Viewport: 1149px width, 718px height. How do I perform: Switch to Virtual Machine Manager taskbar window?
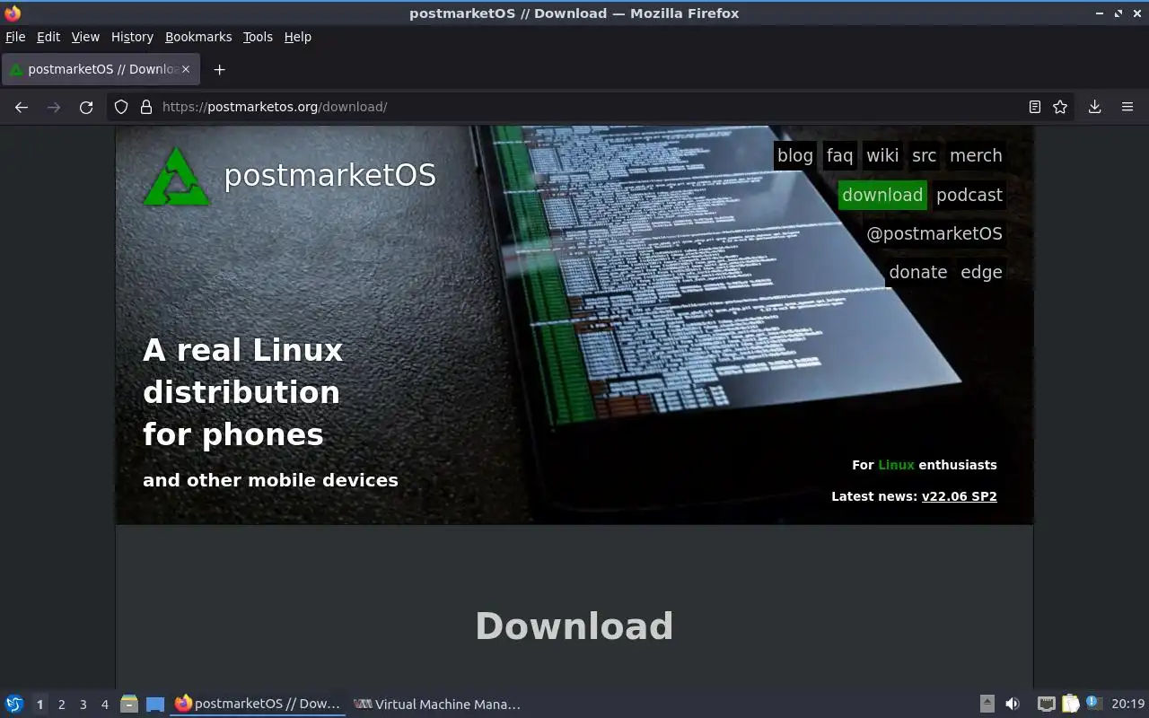tap(437, 705)
